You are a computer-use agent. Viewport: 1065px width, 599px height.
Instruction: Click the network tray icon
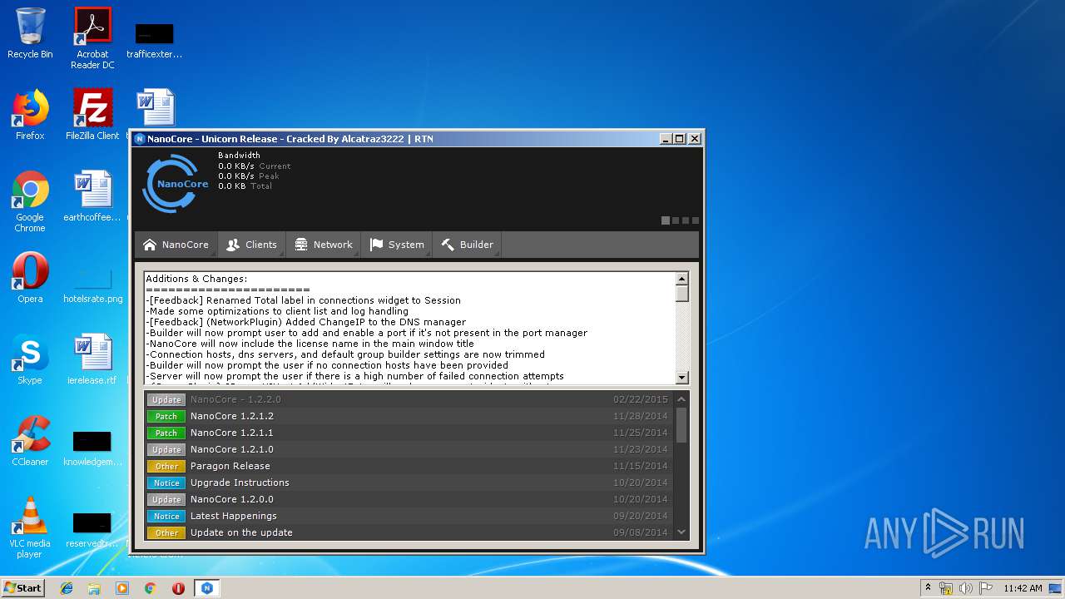(x=946, y=588)
